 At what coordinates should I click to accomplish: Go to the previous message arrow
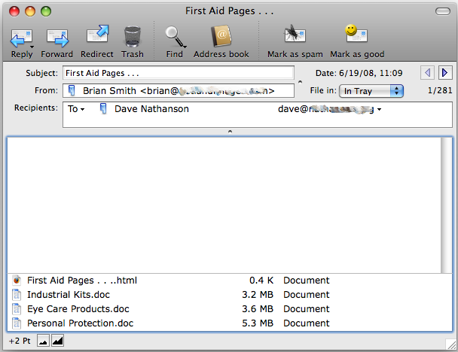428,73
